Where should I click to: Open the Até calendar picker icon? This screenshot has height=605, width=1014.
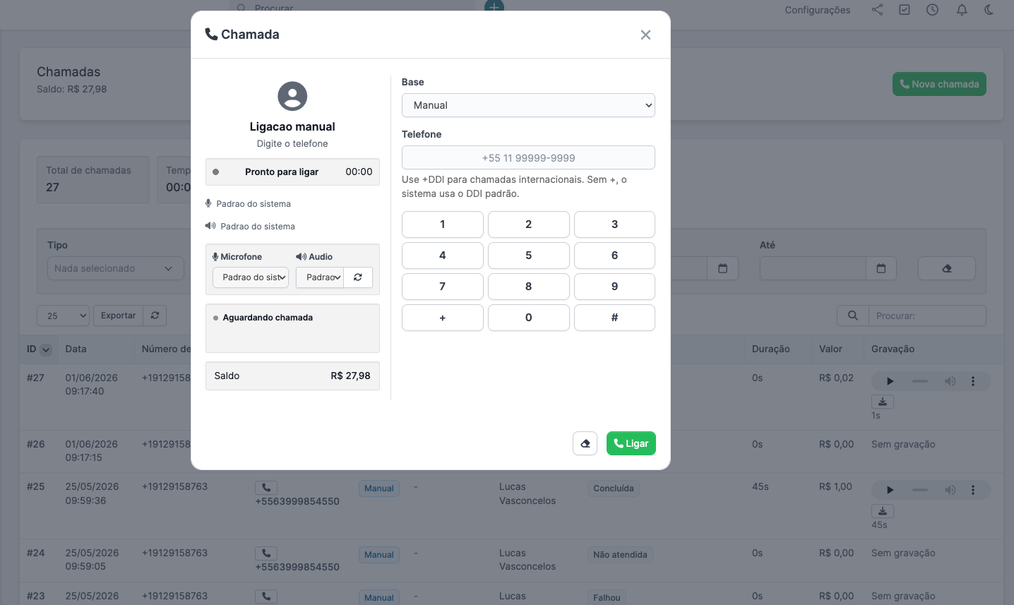pyautogui.click(x=881, y=268)
